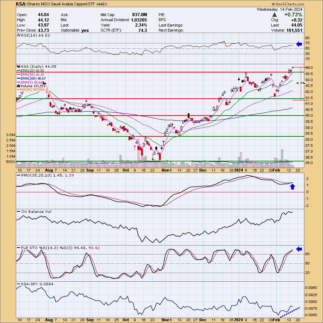The height and width of the screenshot is (323, 323).
Task: Click the 36.0 price axis label
Action: click(309, 163)
